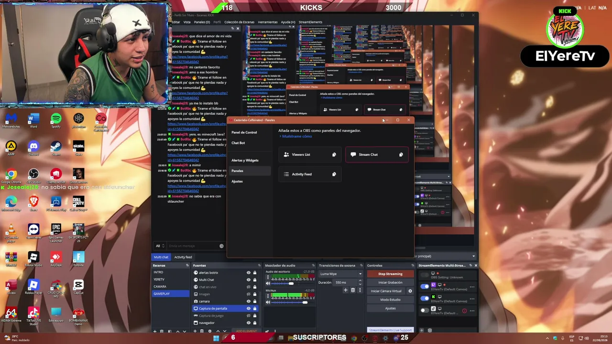Open the StreamElements menu in OBS
612x344 pixels.
coord(310,22)
